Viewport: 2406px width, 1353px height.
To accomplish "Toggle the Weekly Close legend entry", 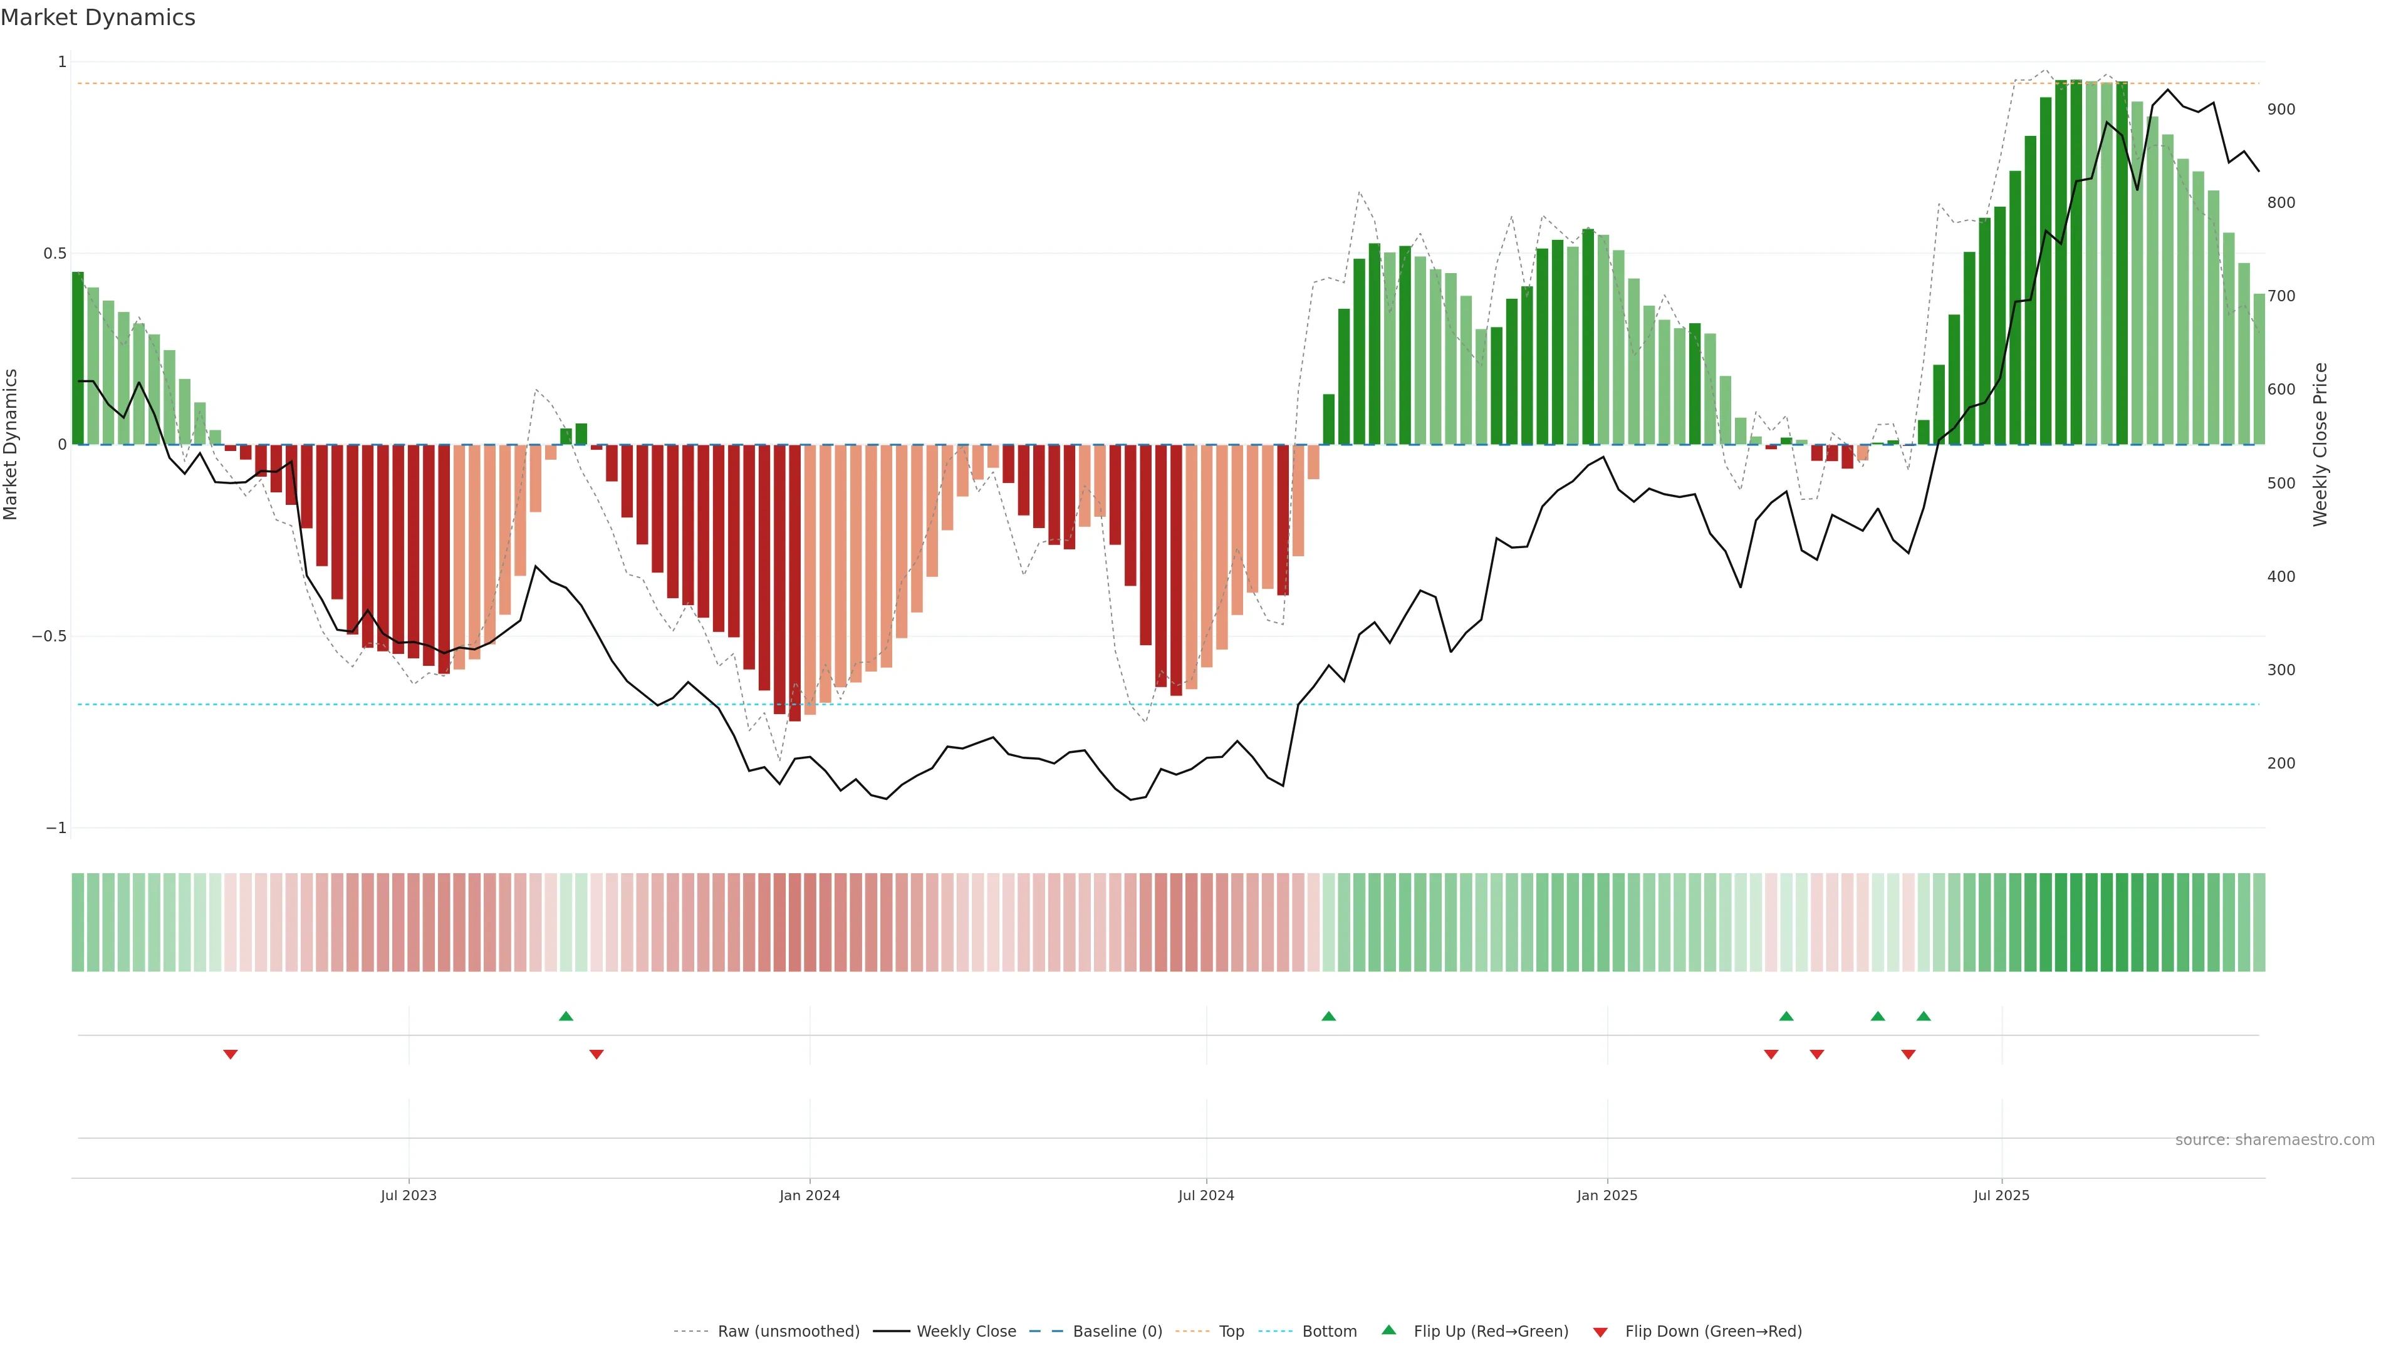I will [966, 1332].
